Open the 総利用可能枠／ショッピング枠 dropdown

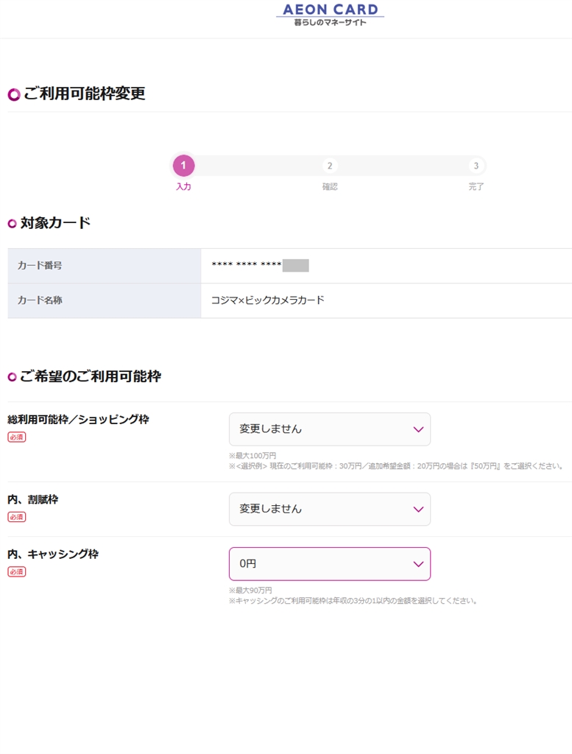click(x=329, y=429)
